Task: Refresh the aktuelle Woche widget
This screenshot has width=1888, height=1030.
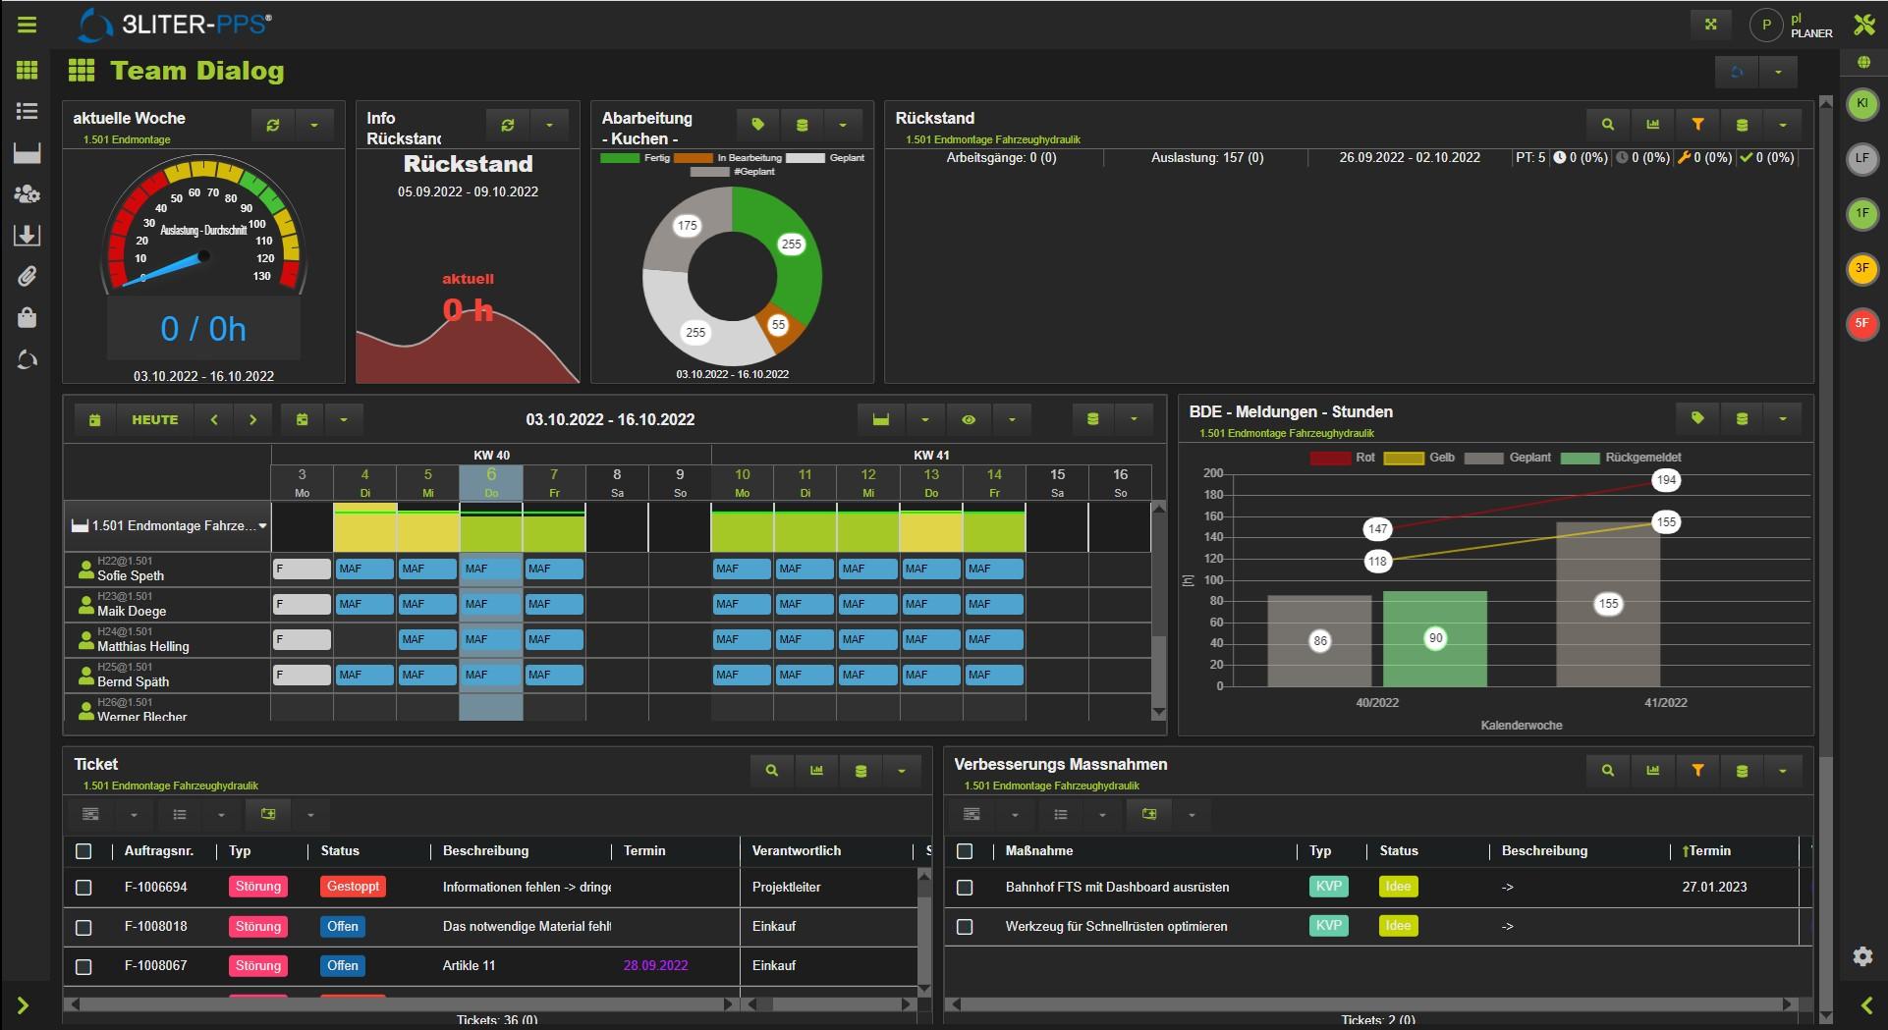Action: pyautogui.click(x=273, y=126)
